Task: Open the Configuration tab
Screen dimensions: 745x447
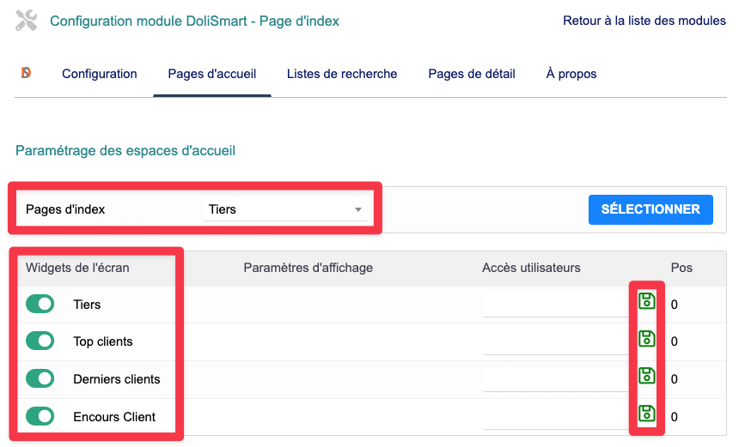Action: pyautogui.click(x=100, y=74)
